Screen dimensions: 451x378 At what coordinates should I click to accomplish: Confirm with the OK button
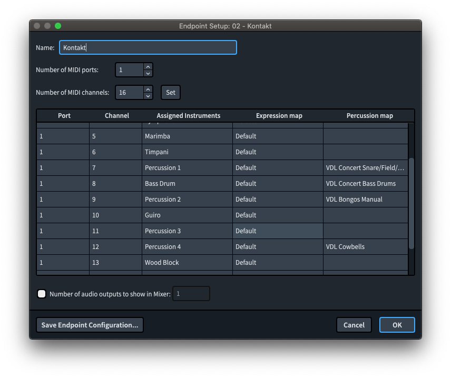tap(397, 325)
